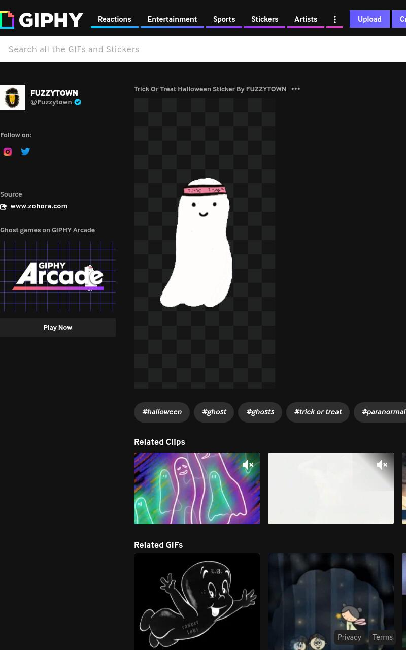This screenshot has height=650, width=406.
Task: Click the source external-link icon
Action: pyautogui.click(x=4, y=206)
